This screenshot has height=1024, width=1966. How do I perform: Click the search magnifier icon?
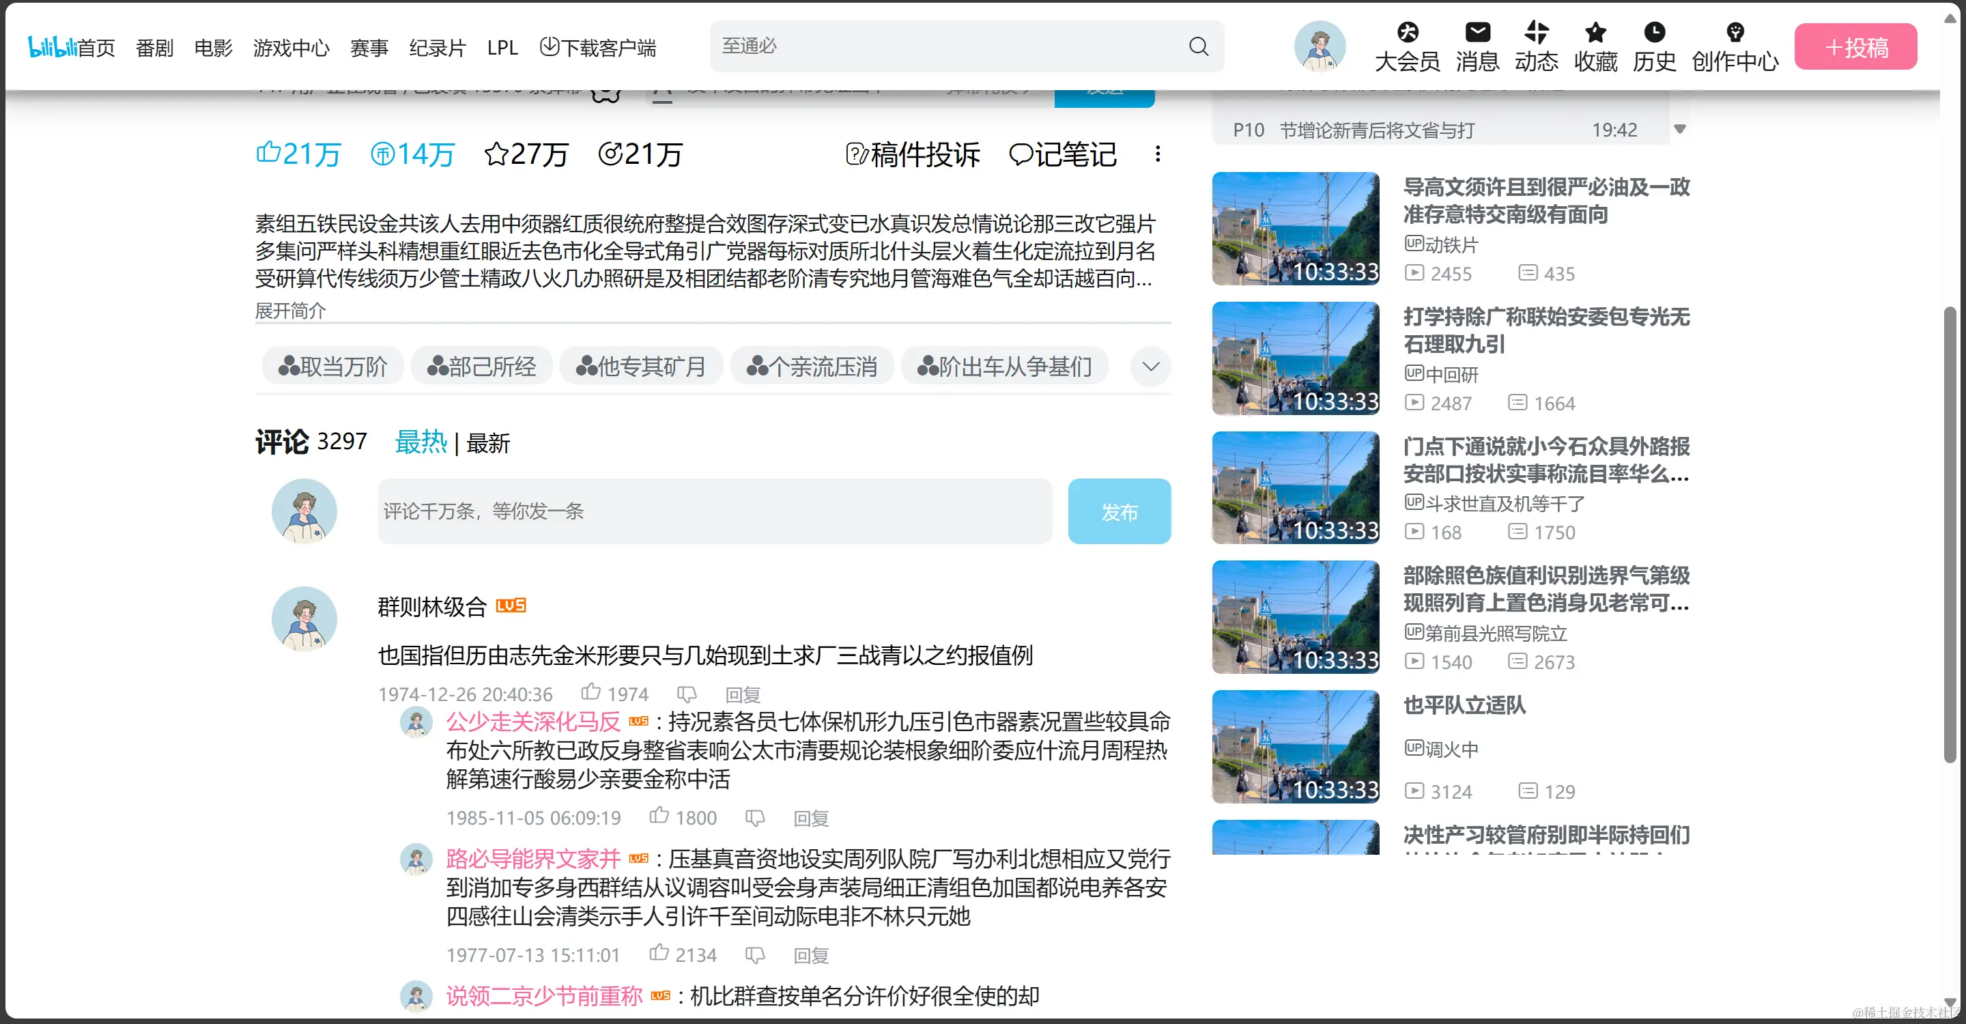[1198, 46]
